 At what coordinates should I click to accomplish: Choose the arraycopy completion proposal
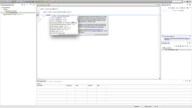click(64, 23)
